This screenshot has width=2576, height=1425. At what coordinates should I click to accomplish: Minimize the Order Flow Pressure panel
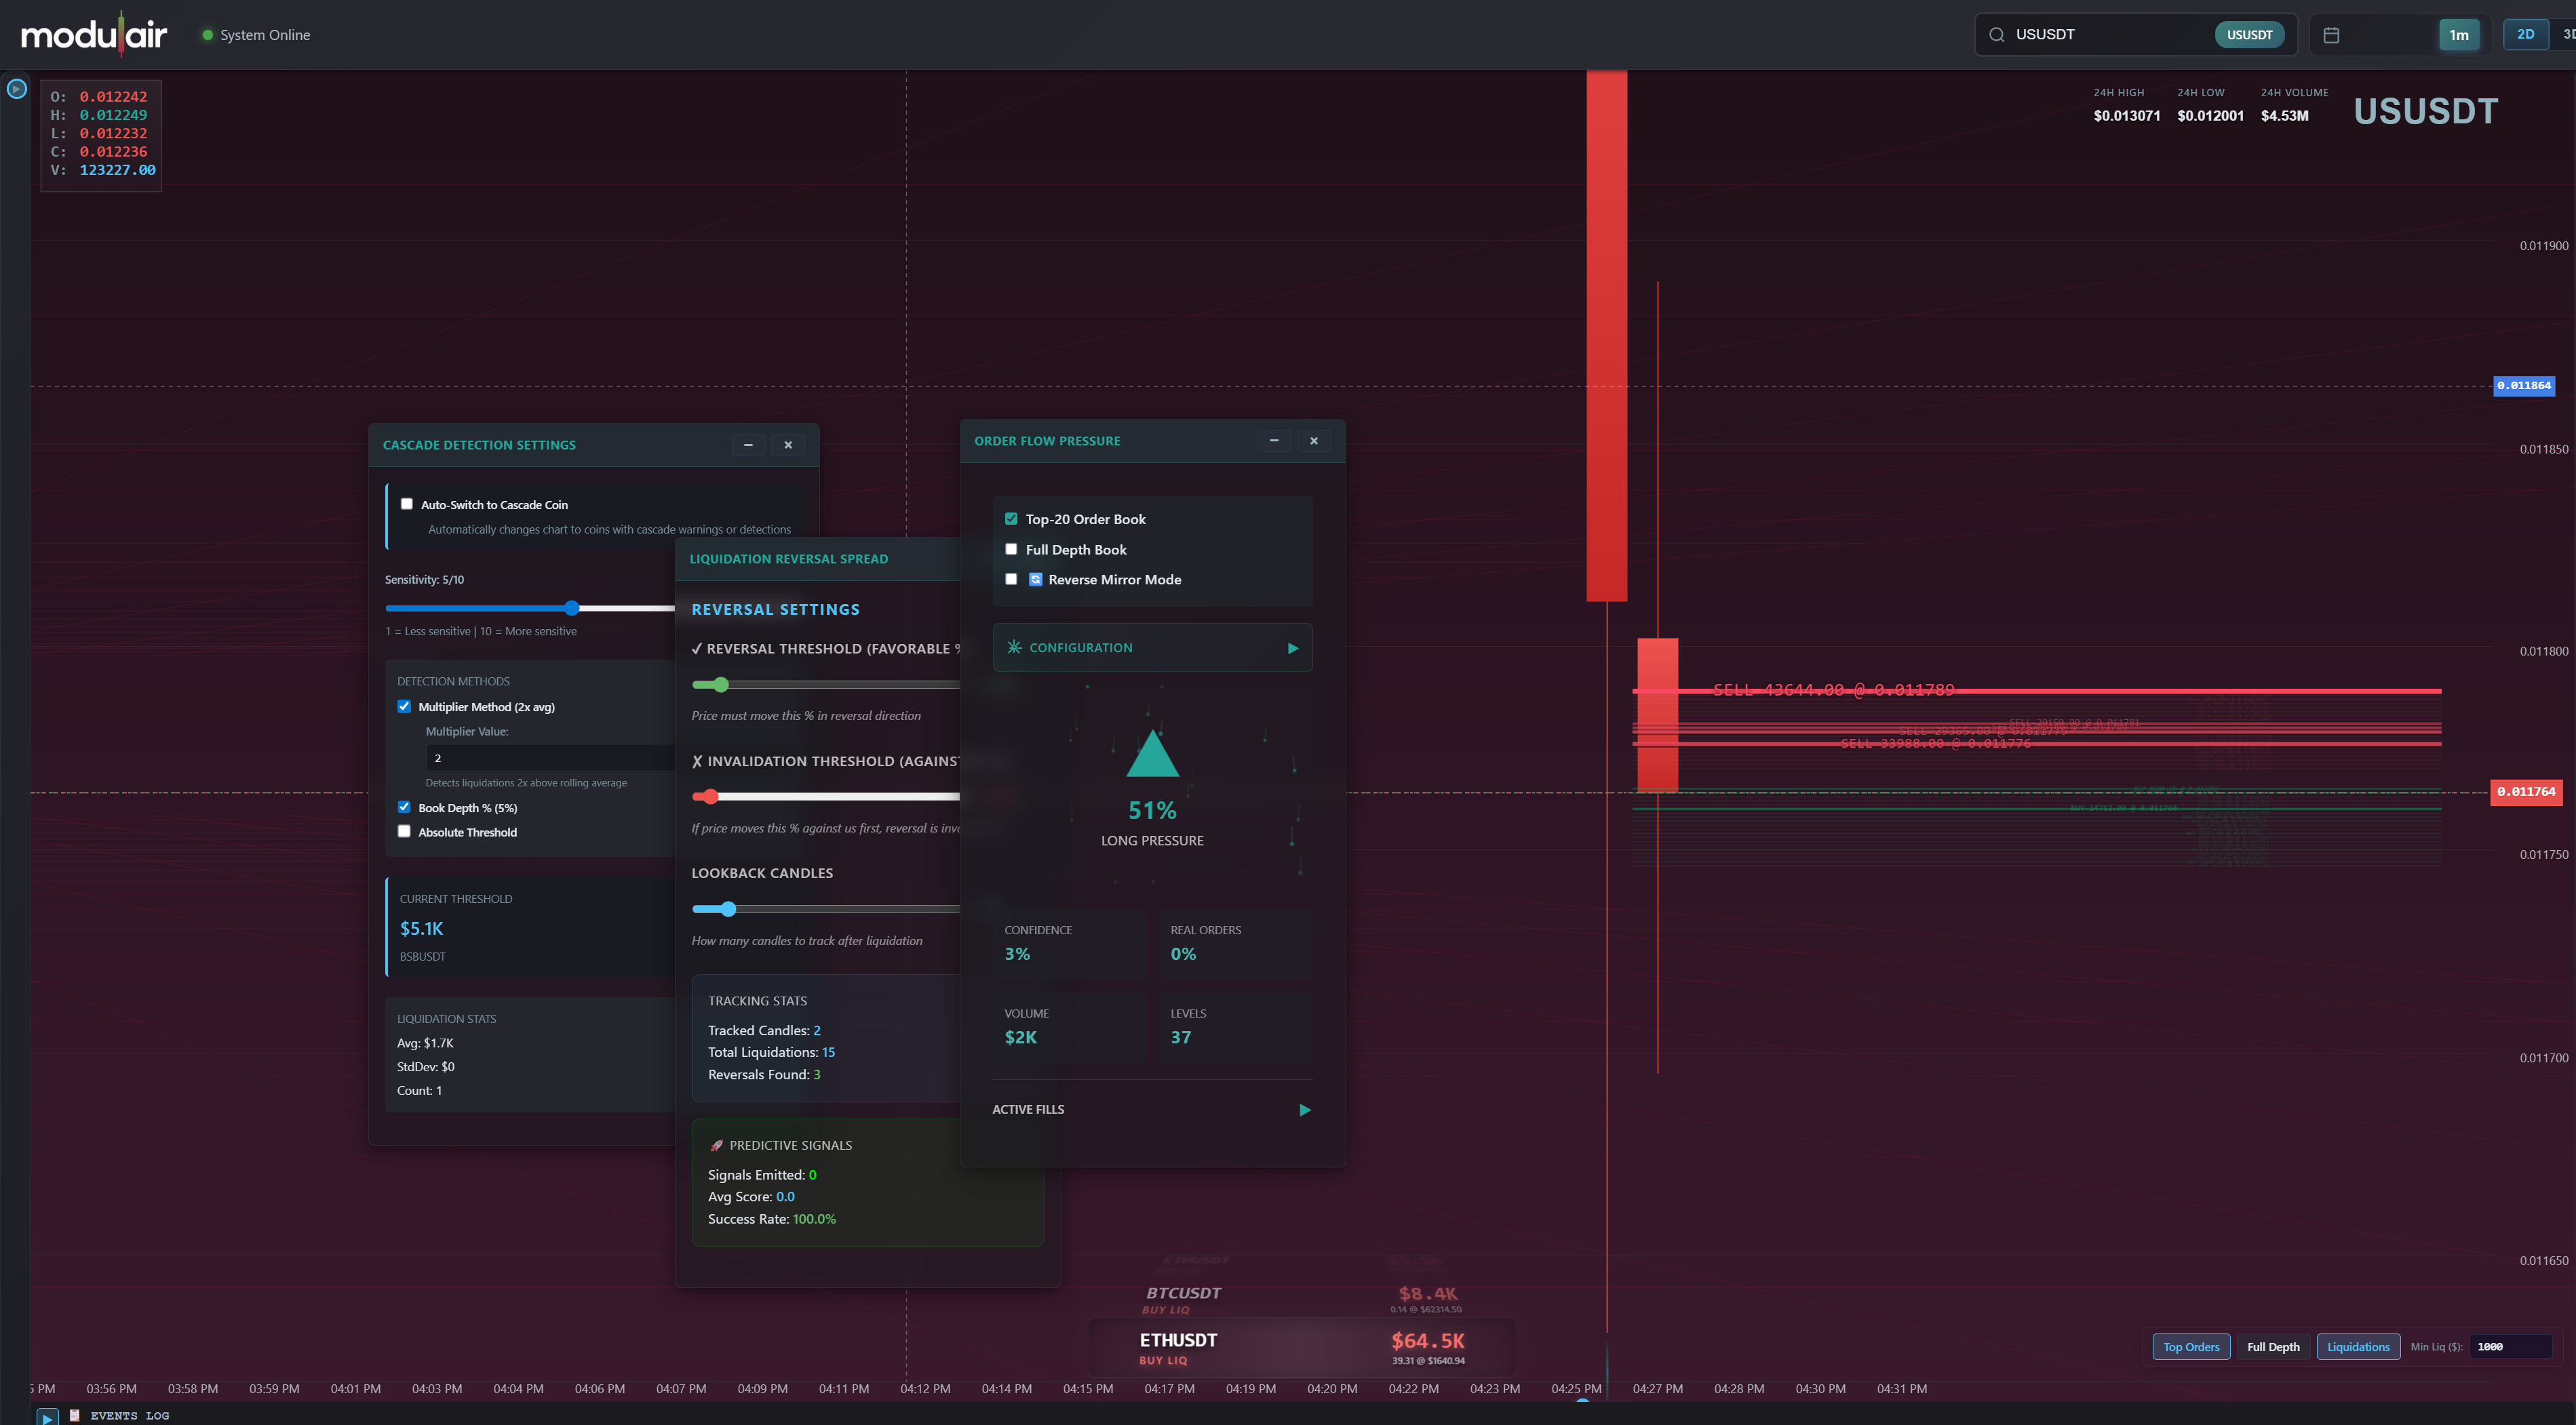click(1274, 441)
